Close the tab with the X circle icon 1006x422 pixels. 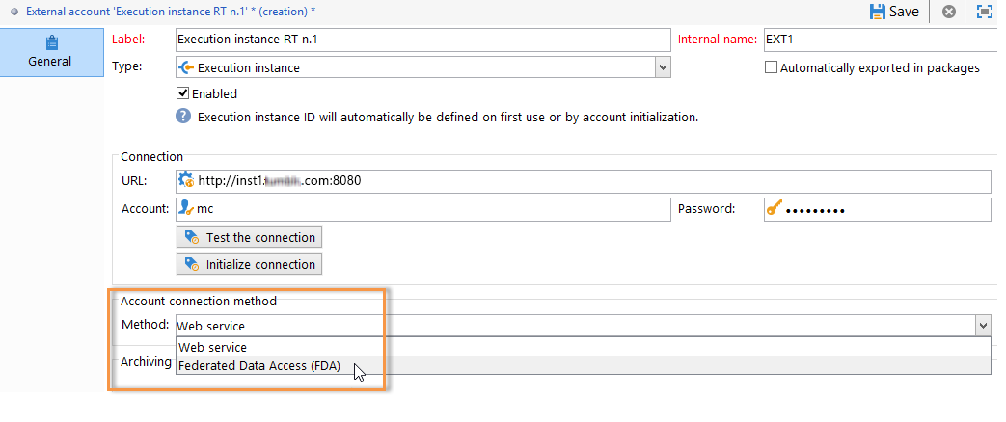click(x=948, y=12)
